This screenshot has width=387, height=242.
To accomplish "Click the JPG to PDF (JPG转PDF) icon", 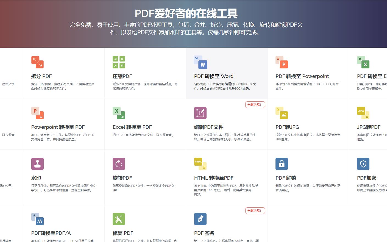I will pyautogui.click(x=363, y=113).
